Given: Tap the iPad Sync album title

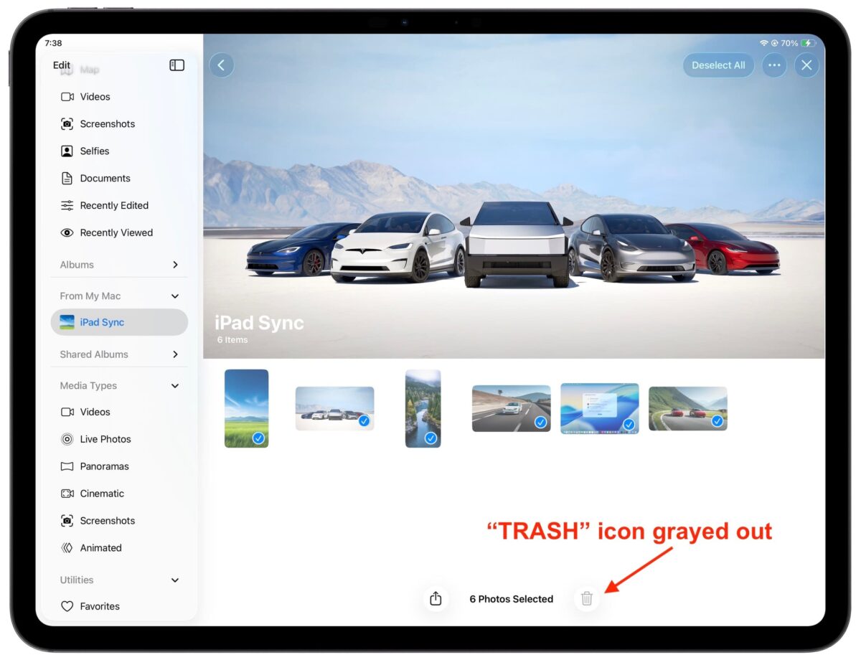Looking at the screenshot, I should tap(259, 323).
